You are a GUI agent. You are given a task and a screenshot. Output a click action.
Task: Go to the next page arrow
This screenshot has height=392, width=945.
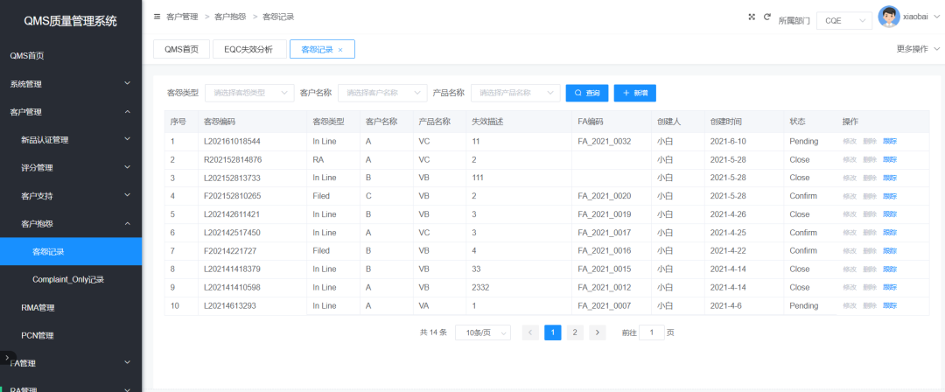point(598,332)
